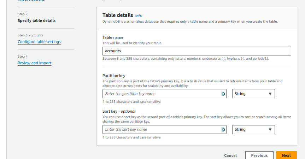The width and height of the screenshot is (305, 159).
Task: Select the current step Specify table details
Action: 36,20
